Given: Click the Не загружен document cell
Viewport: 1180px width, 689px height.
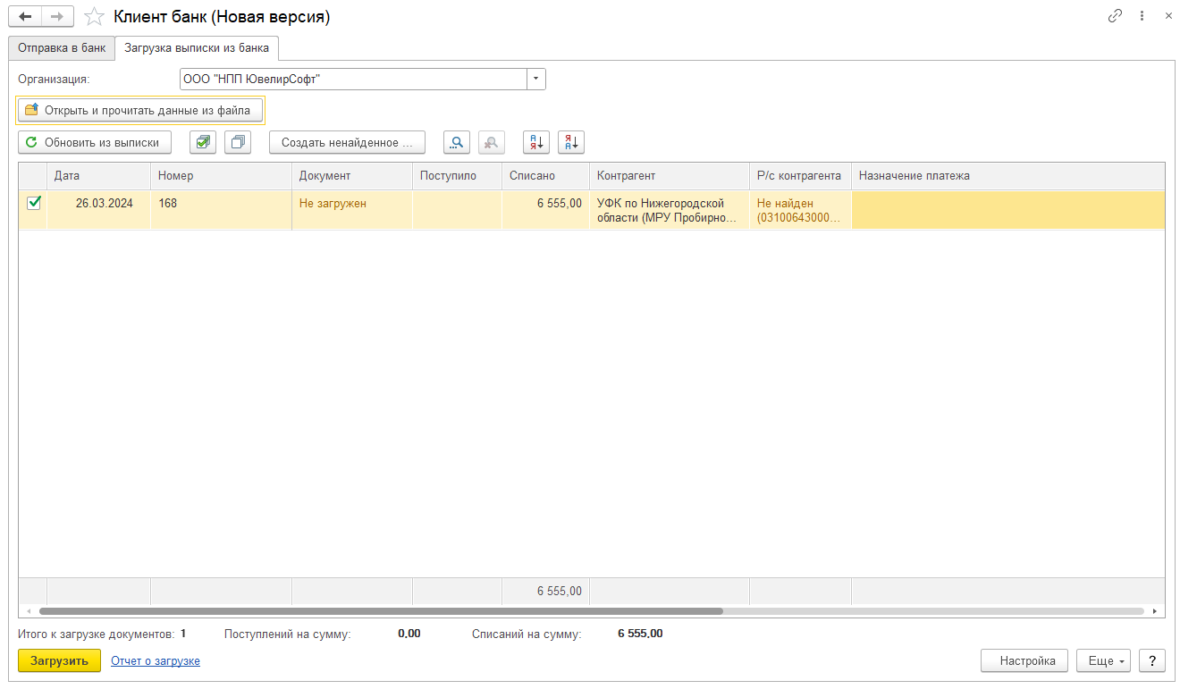Looking at the screenshot, I should (x=352, y=209).
